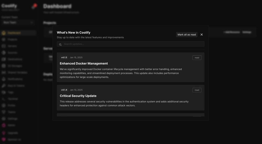262x144 pixels.
Task: Mark Critical Security Update as read
Action: [197, 90]
